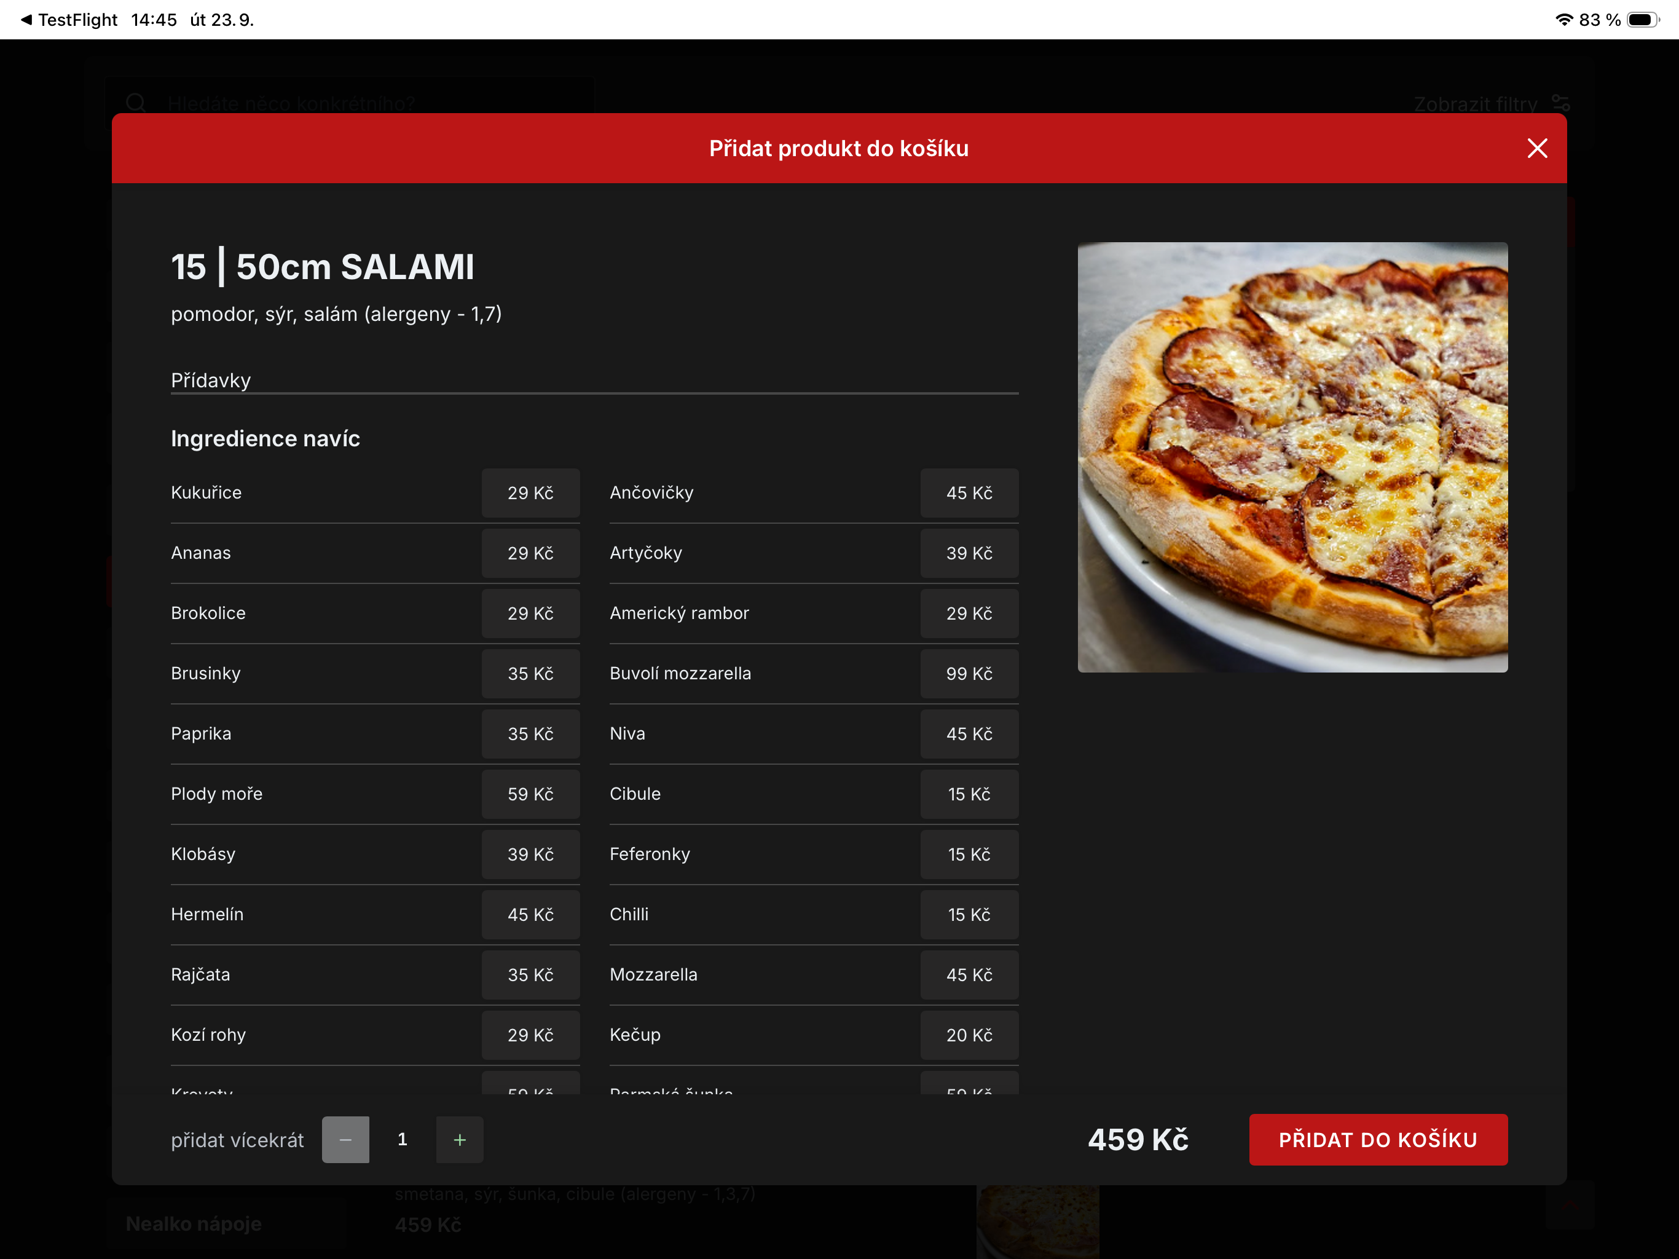Viewport: 1679px width, 1259px height.
Task: Add Ananas ingredient price button
Action: click(x=530, y=553)
